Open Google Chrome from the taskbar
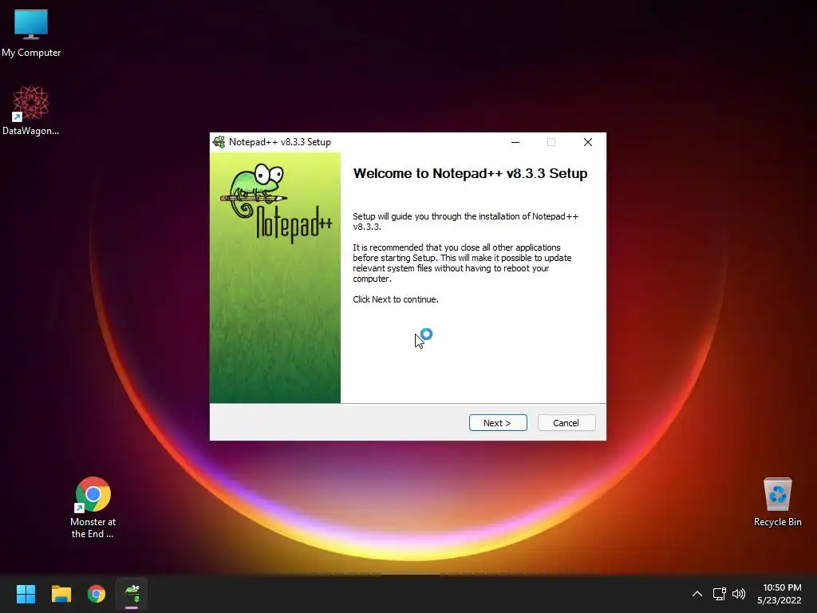This screenshot has width=817, height=613. click(97, 594)
